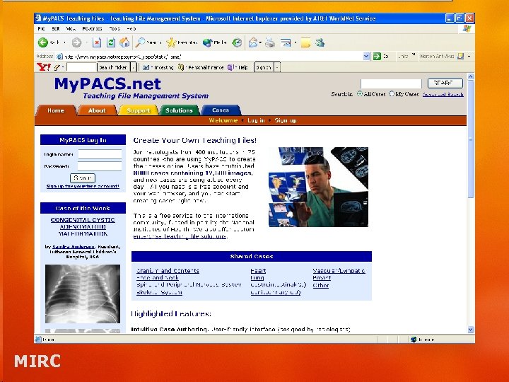
Task: Click the Sign up link in orange bar
Action: point(286,120)
